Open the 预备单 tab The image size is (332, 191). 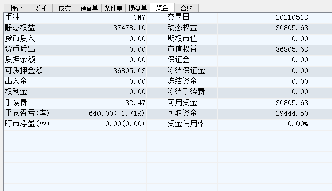tap(89, 8)
